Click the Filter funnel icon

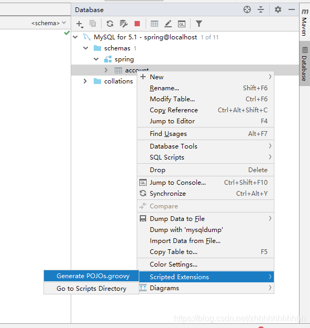point(199,24)
